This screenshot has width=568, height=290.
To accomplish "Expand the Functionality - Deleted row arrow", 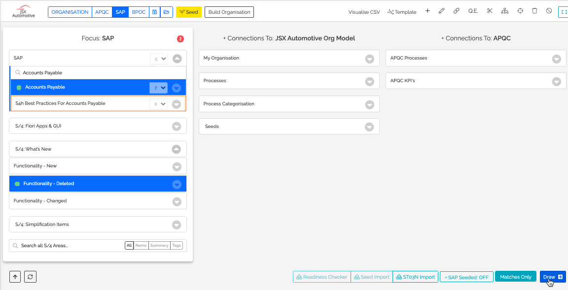I will click(x=177, y=184).
